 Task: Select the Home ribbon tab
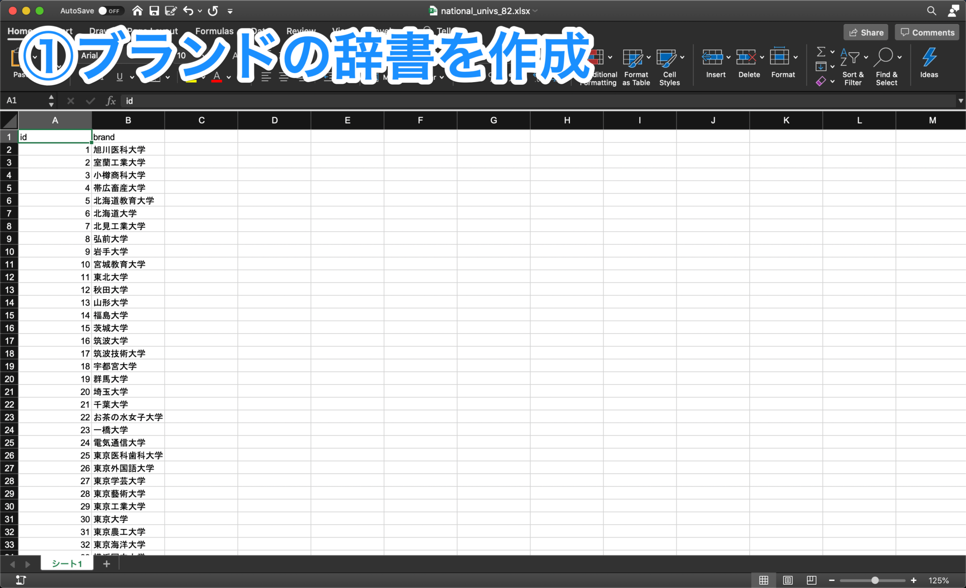(x=20, y=31)
